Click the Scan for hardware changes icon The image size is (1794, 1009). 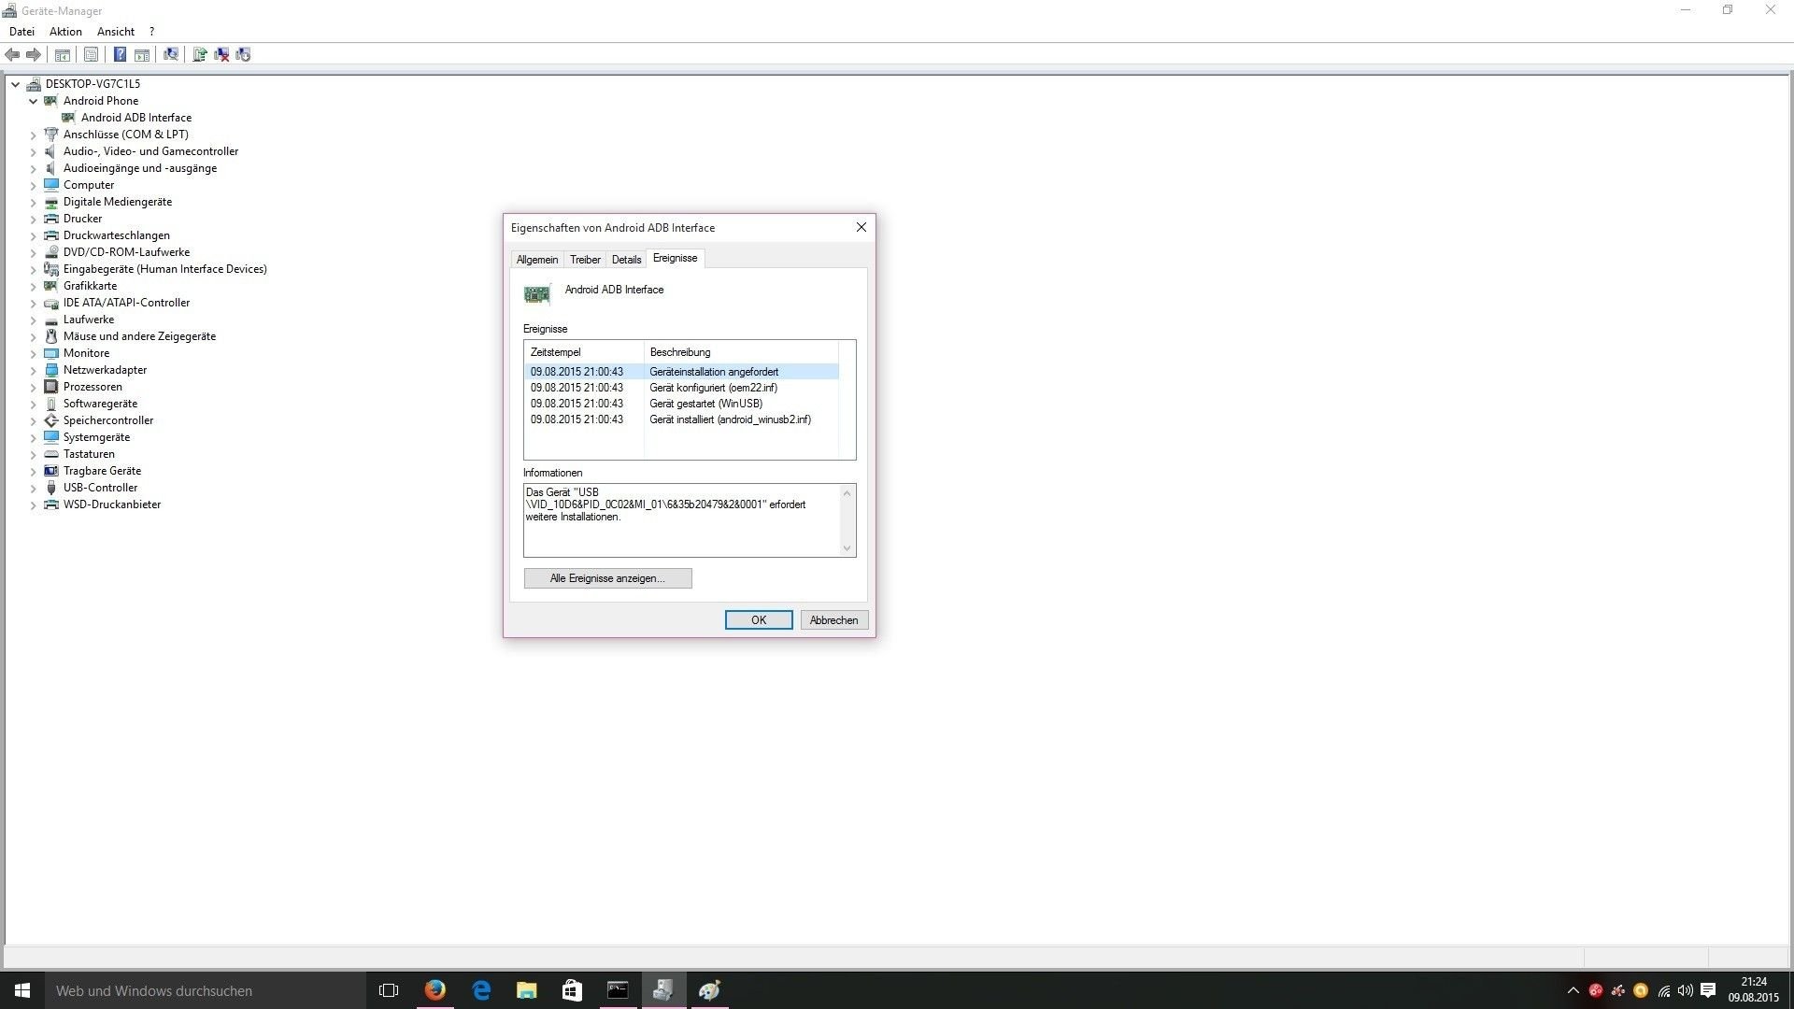[171, 55]
